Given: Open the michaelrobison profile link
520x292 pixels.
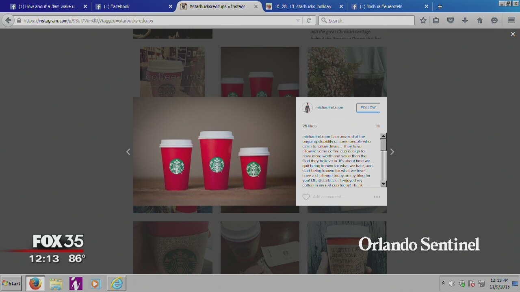Looking at the screenshot, I should pos(329,107).
